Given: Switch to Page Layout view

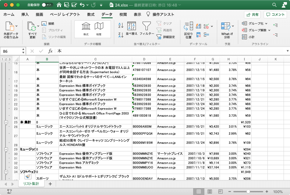Looking at the screenshot, I should 210,192.
